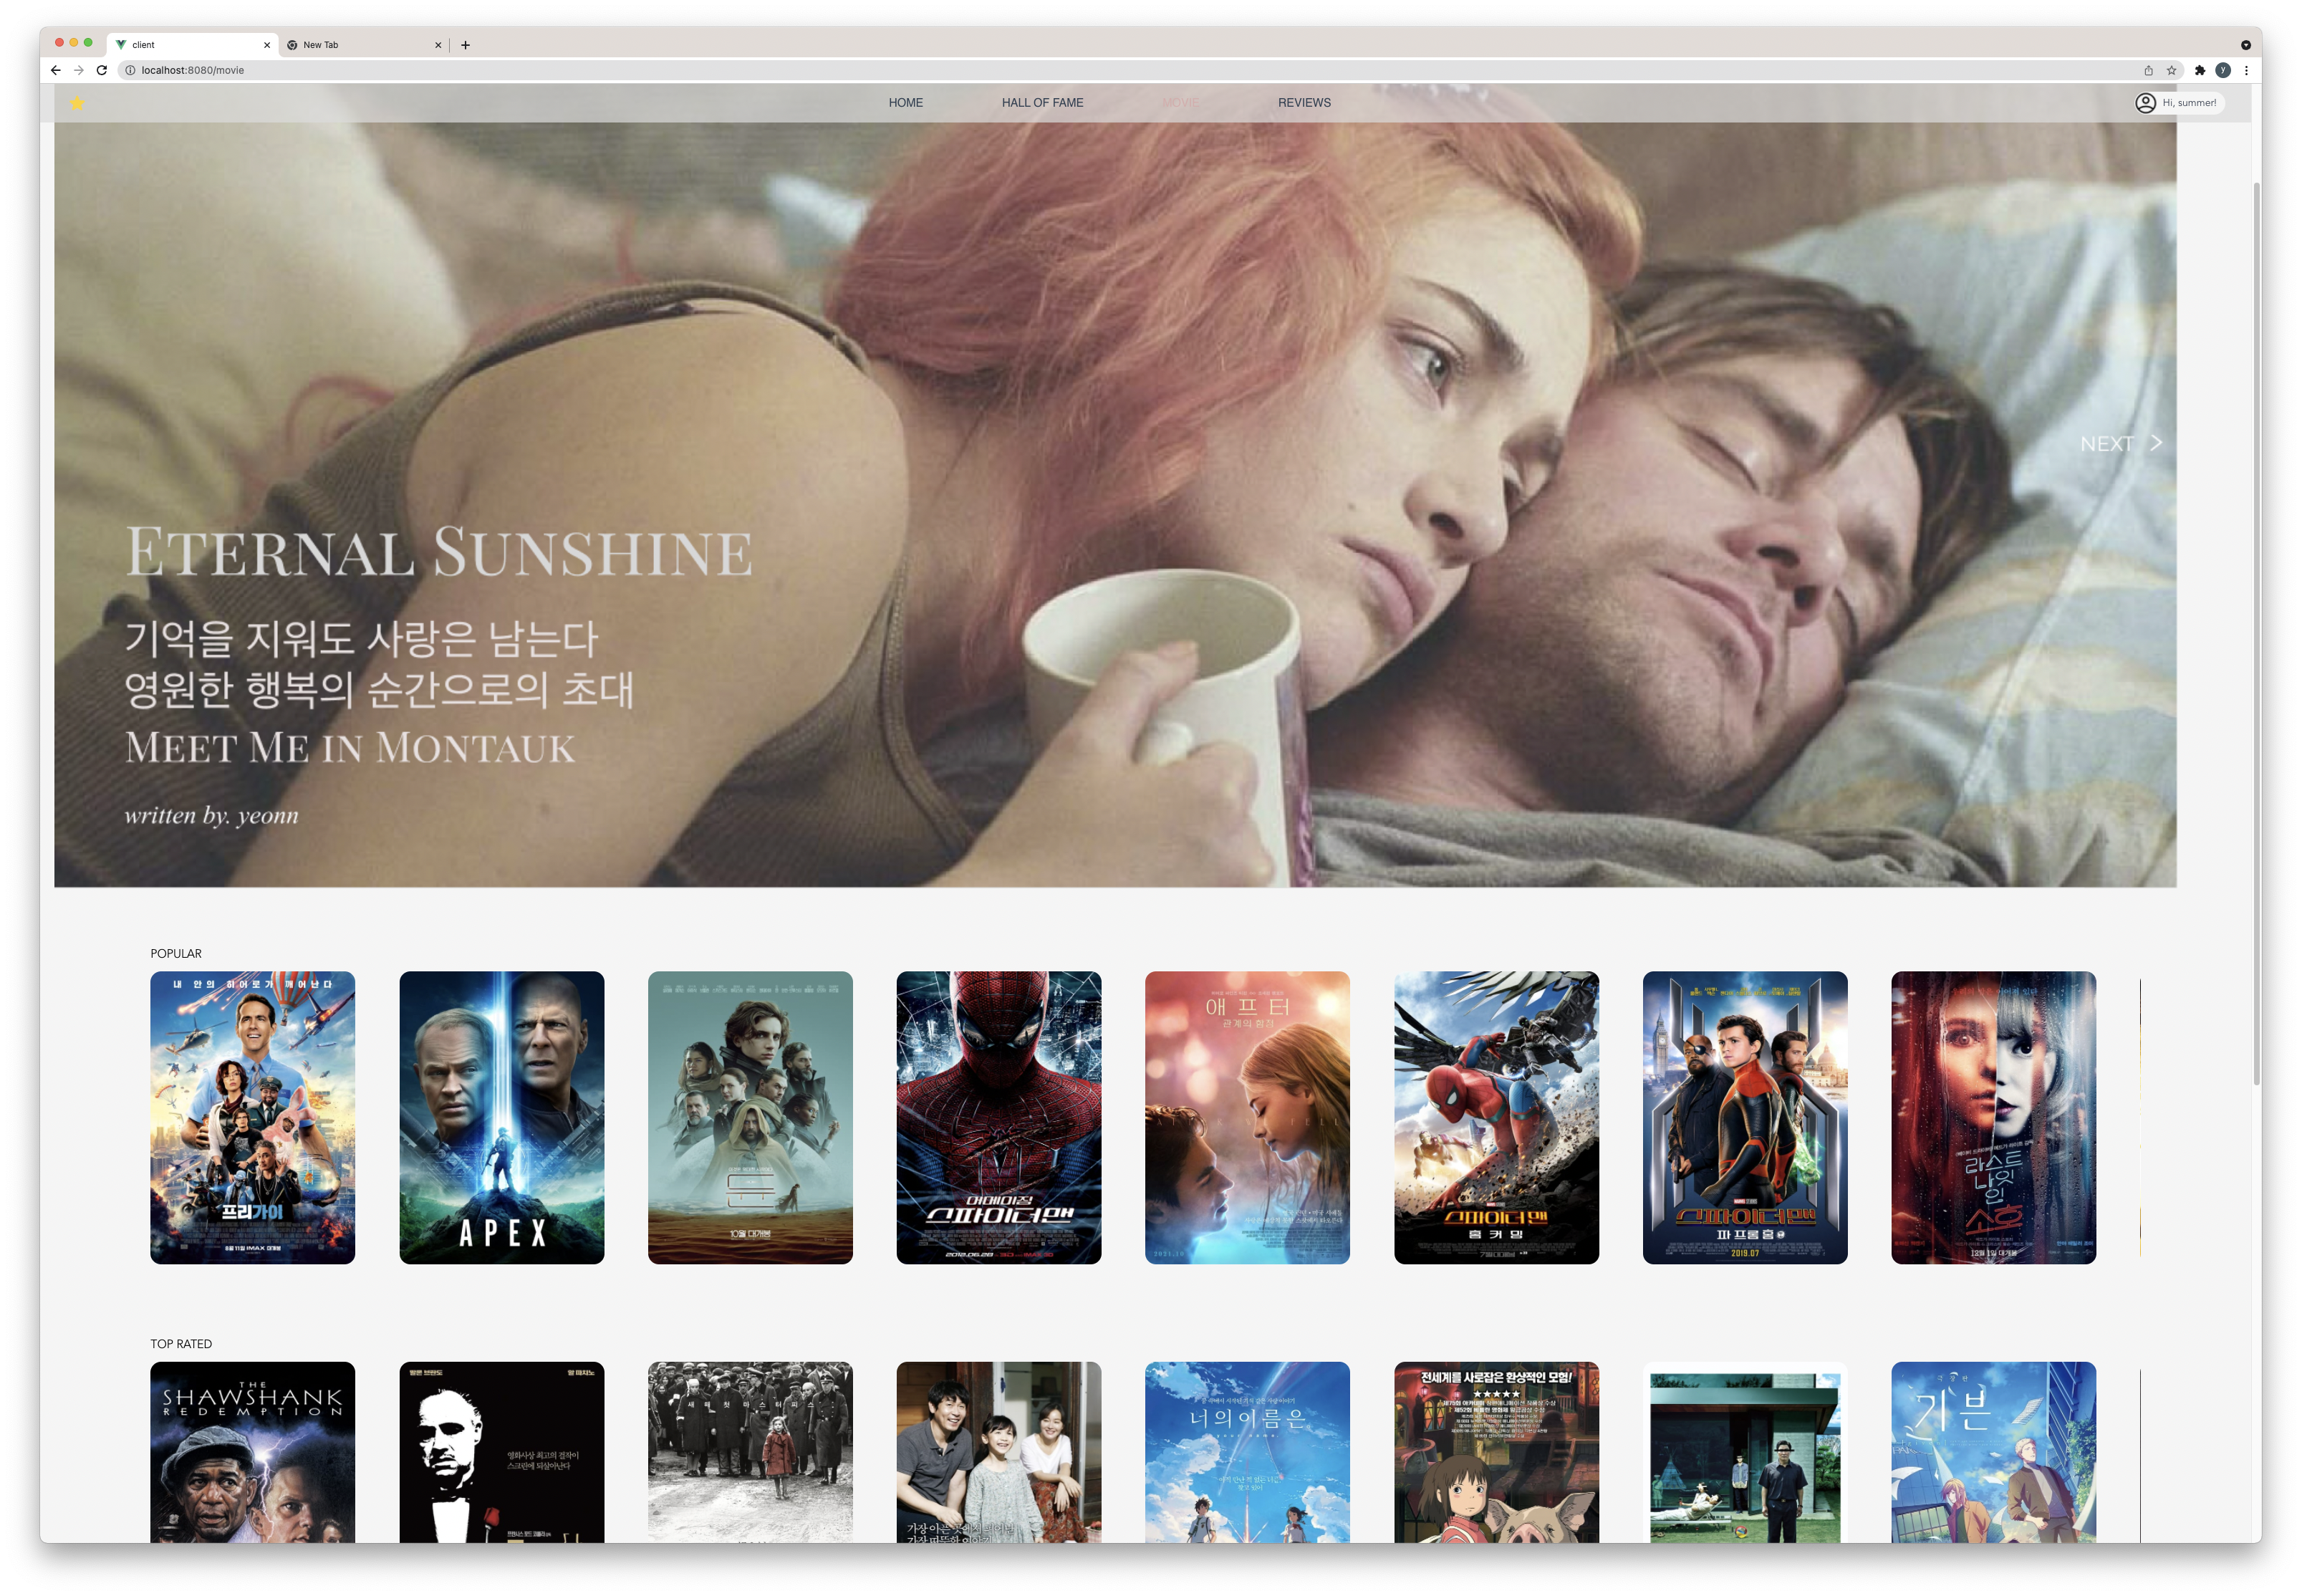Click the TOP RATED section heading
This screenshot has height=1596, width=2302.
point(181,1344)
